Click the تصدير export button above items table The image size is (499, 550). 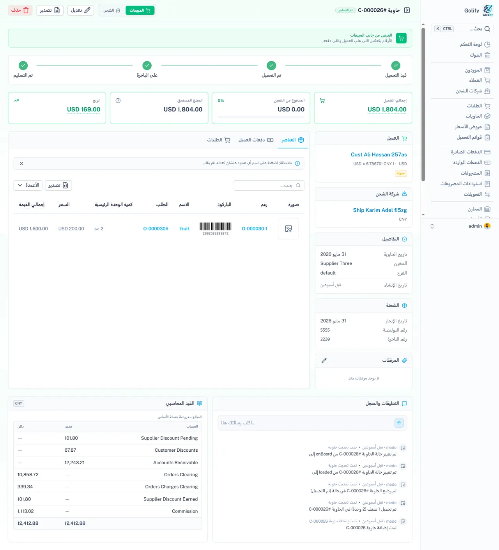(x=58, y=185)
